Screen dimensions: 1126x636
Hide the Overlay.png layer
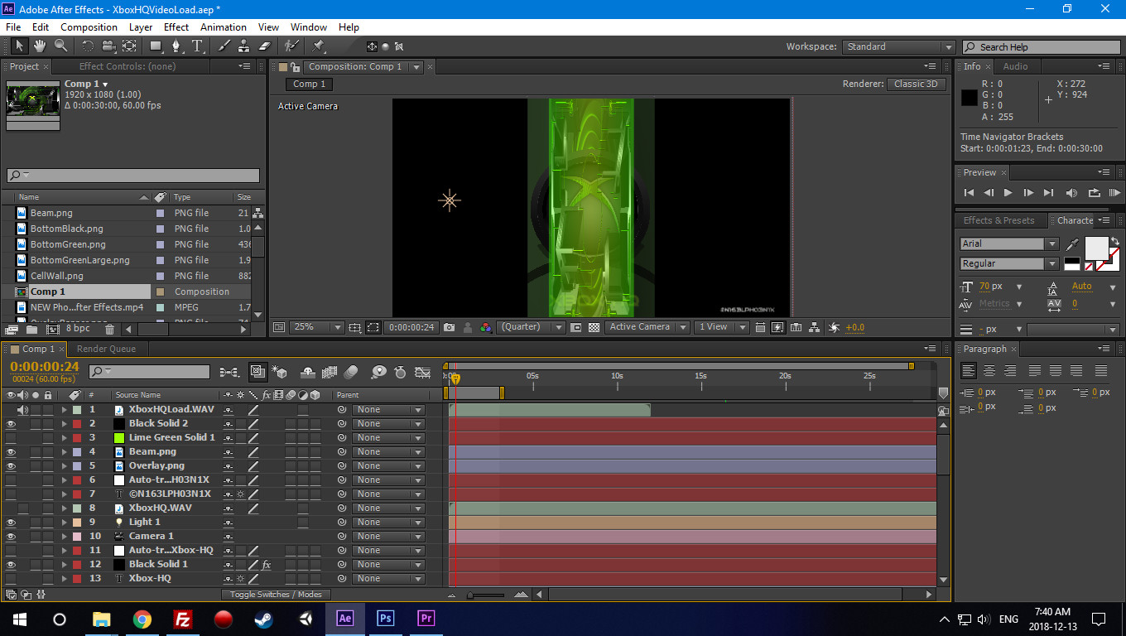click(x=11, y=465)
